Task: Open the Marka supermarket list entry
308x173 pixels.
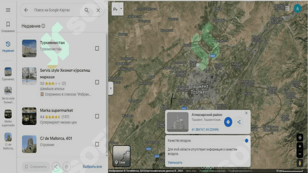Action: click(62, 116)
